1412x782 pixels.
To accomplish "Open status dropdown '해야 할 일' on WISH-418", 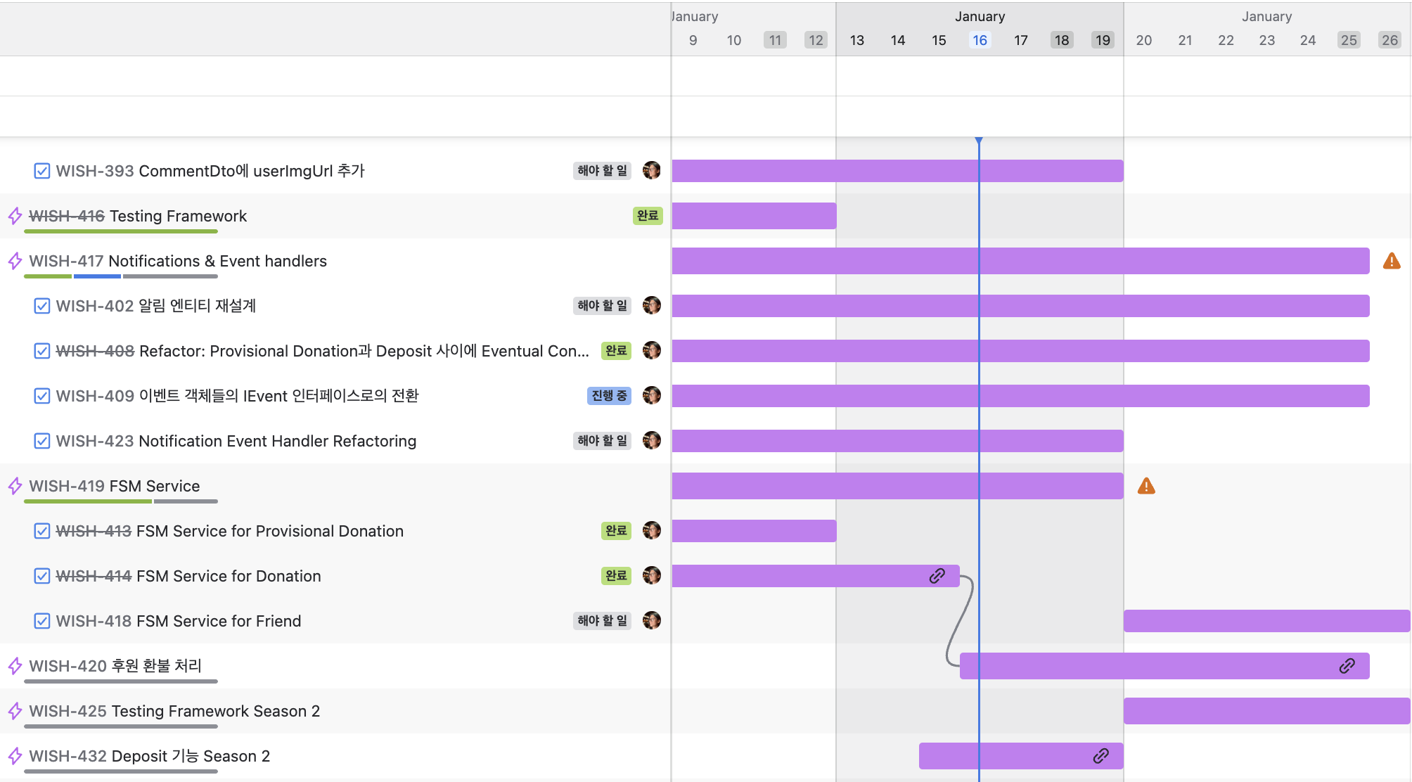I will (x=602, y=621).
